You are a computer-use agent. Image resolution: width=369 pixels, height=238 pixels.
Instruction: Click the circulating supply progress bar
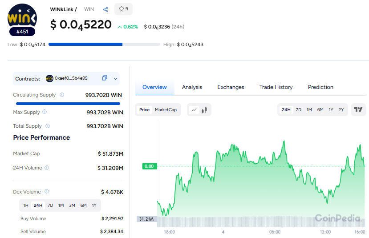pyautogui.click(x=68, y=104)
